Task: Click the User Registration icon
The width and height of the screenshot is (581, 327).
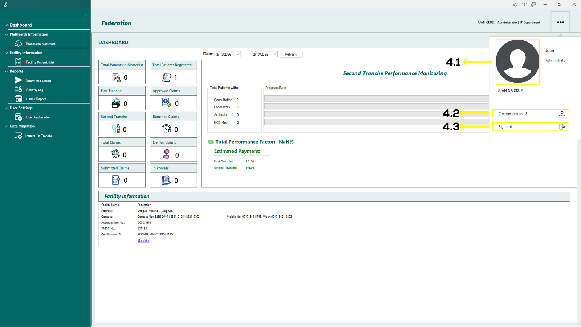Action: [x=18, y=117]
